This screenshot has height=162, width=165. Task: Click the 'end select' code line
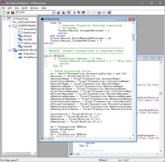point(58,36)
